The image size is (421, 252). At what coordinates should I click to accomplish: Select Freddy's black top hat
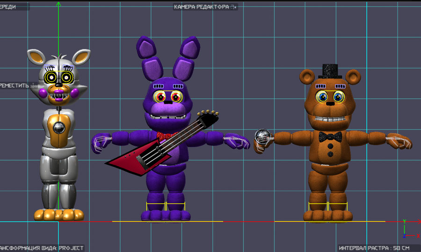coord(330,71)
